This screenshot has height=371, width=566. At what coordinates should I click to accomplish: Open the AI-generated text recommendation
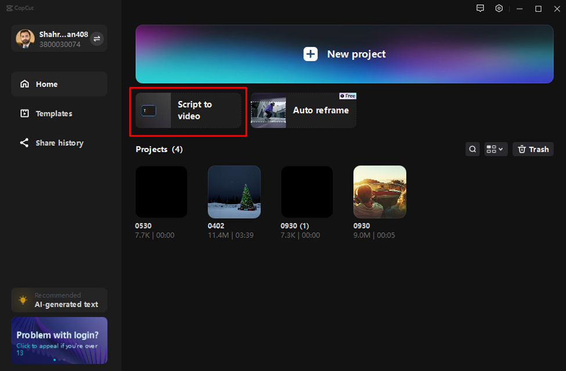click(x=59, y=300)
